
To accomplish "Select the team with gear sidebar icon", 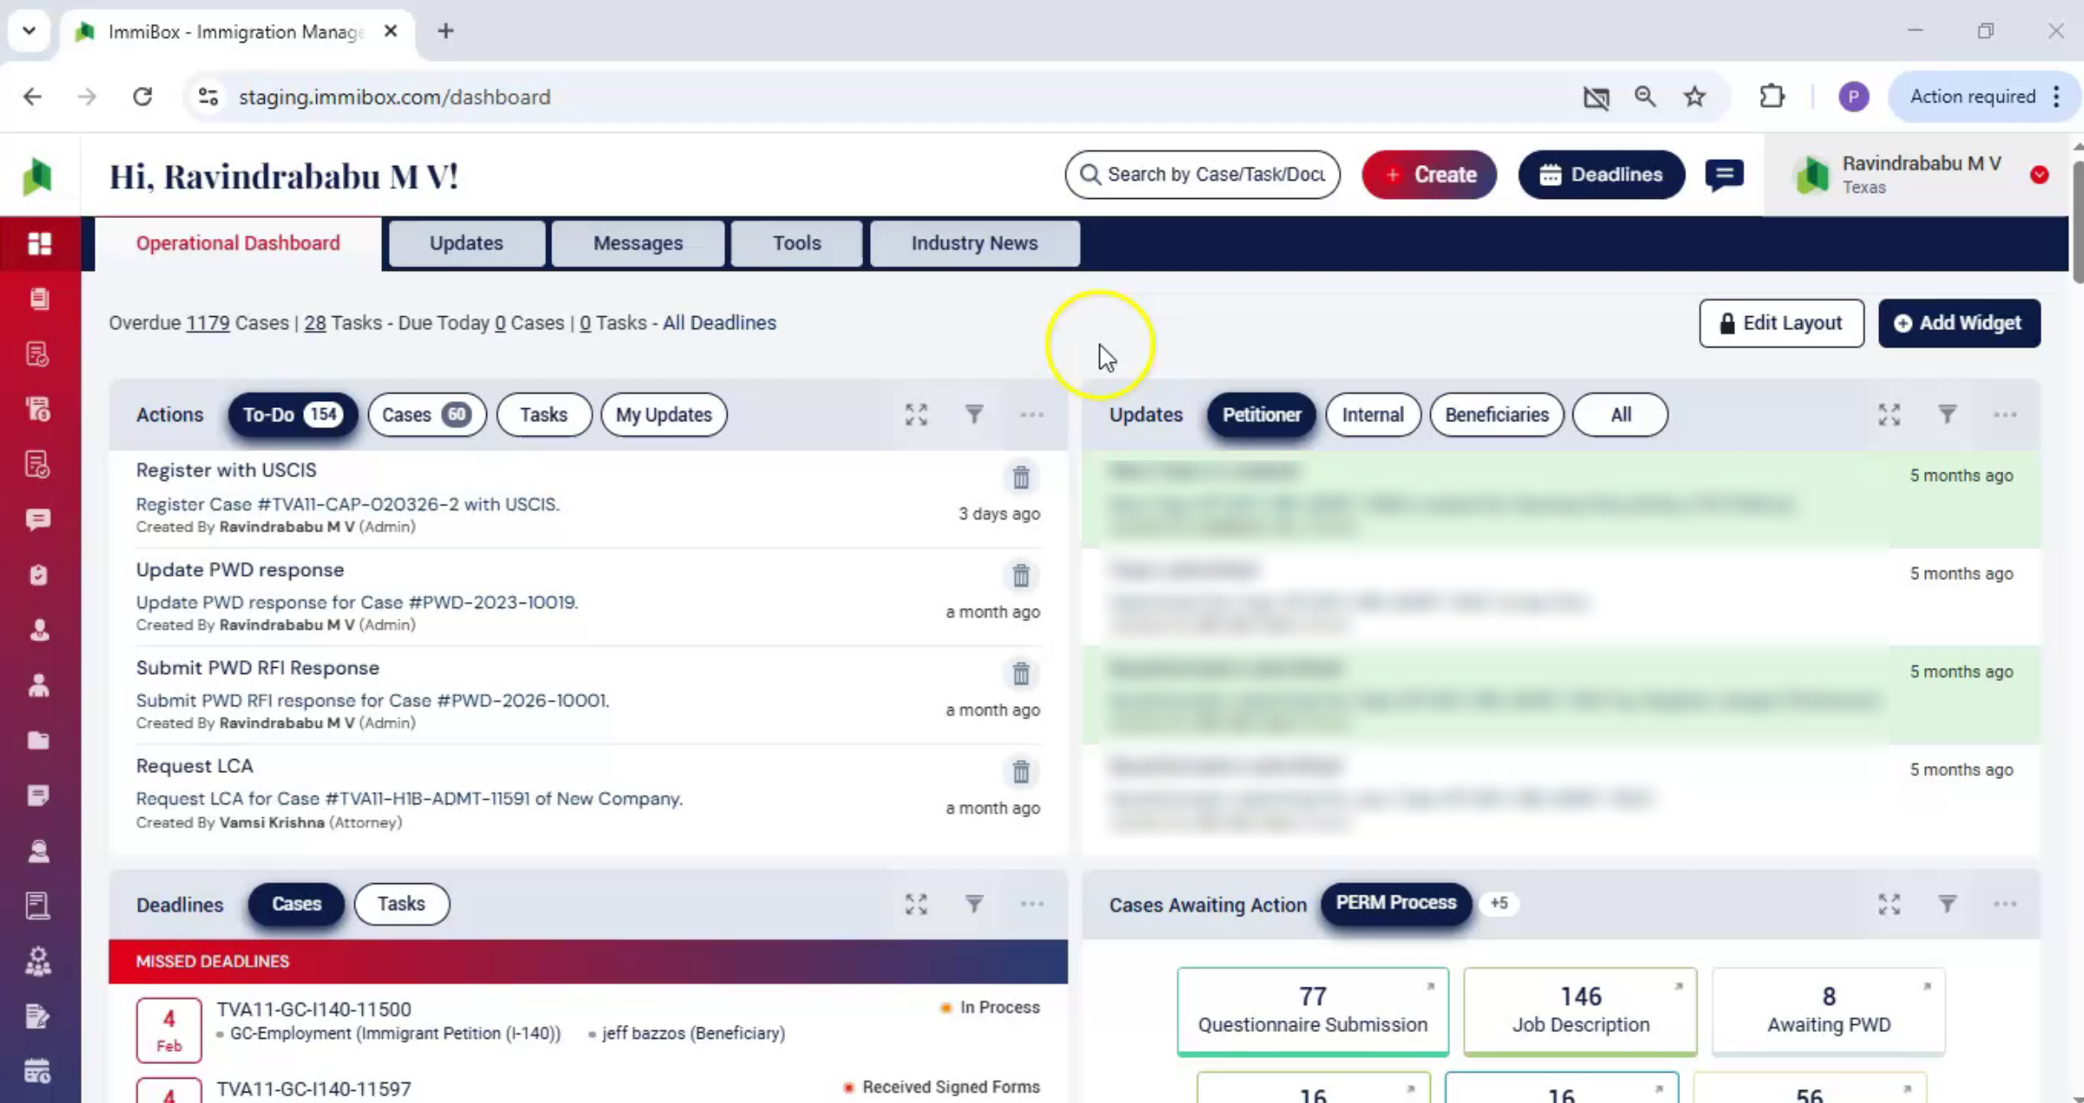I will pyautogui.click(x=39, y=961).
